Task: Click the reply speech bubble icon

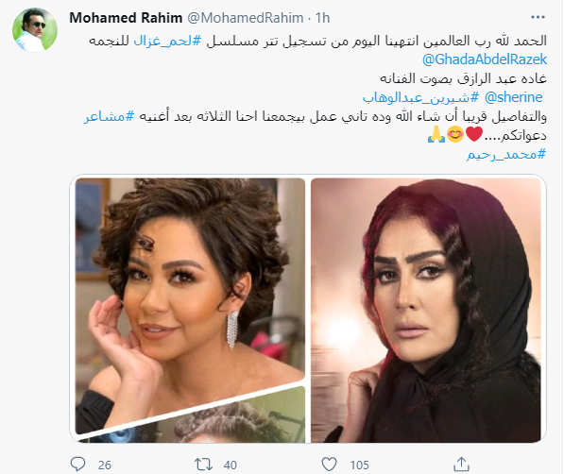Action: 77,464
